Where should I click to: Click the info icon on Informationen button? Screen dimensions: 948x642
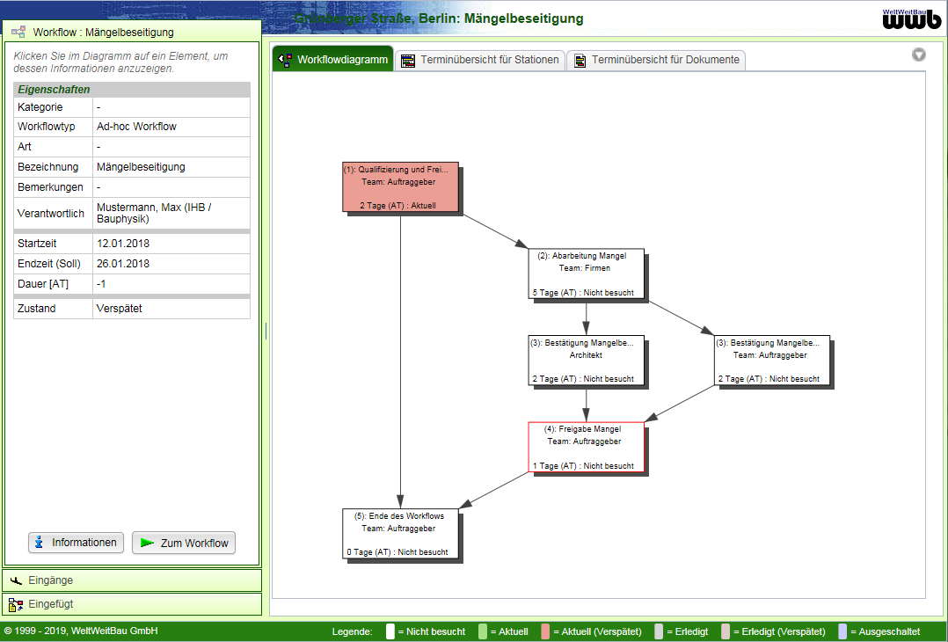tap(40, 543)
